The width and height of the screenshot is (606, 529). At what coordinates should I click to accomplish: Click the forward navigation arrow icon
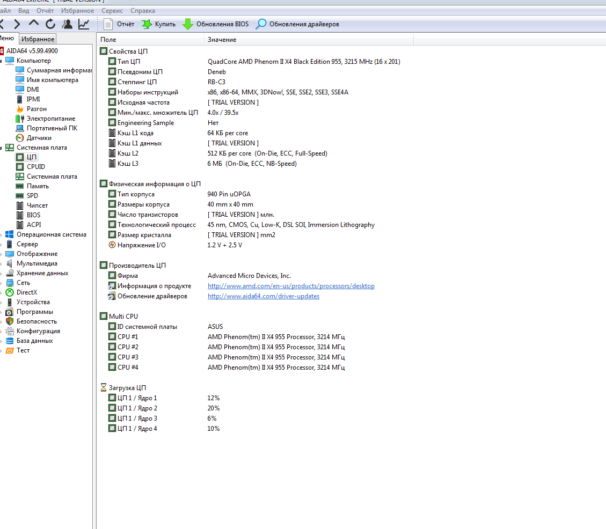point(17,24)
